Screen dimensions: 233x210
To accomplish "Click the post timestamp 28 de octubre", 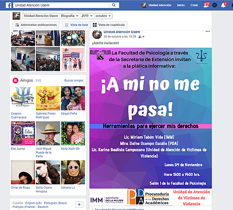I will 120,36.
